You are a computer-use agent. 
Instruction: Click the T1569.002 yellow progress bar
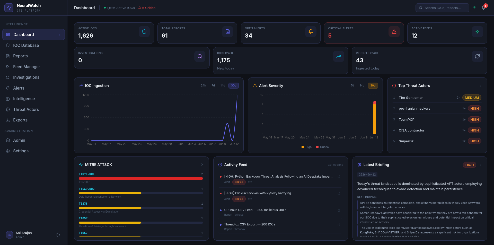tap(110, 193)
